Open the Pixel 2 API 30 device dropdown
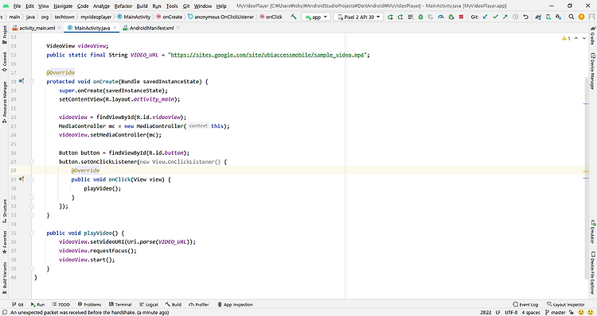Viewport: 597px width, 316px height. [358, 17]
